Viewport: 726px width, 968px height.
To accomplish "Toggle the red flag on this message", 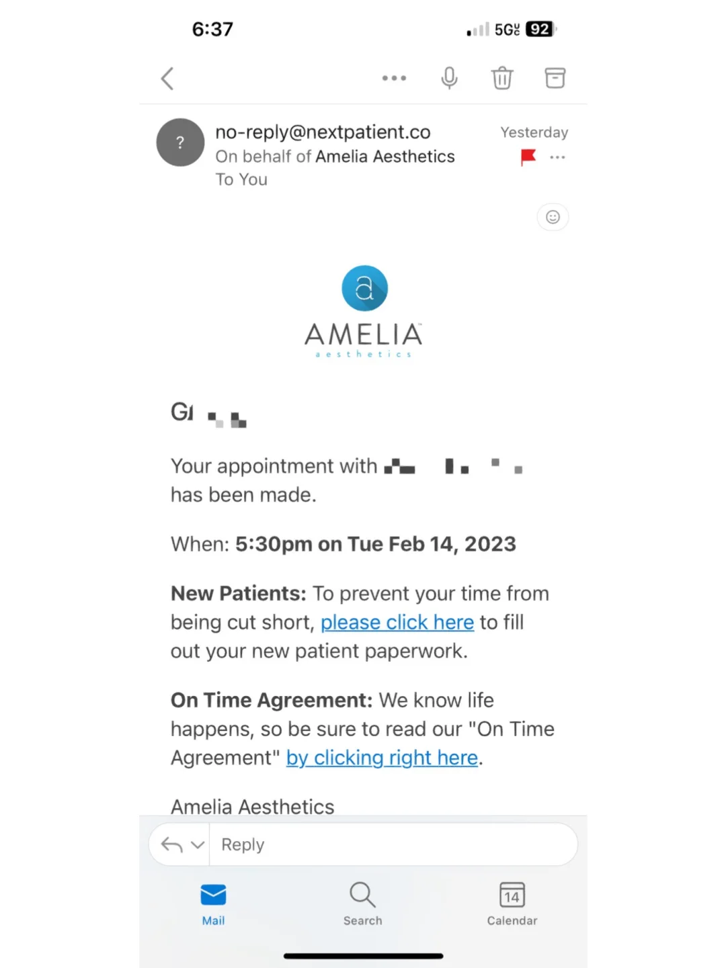I will click(528, 157).
